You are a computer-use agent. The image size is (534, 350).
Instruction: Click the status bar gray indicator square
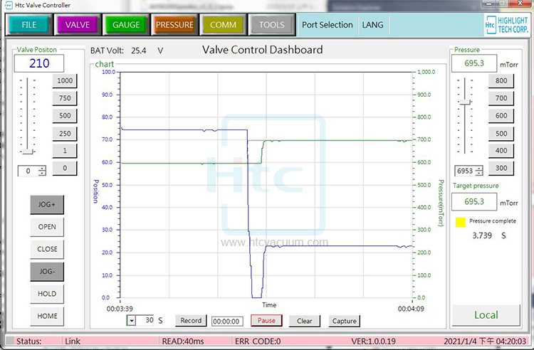click(11, 341)
